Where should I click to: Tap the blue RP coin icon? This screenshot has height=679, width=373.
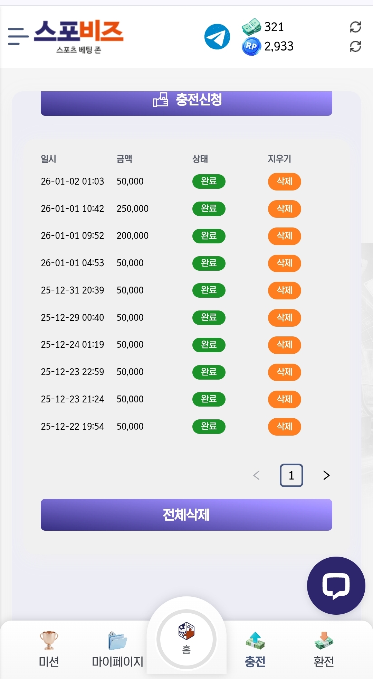pyautogui.click(x=251, y=46)
